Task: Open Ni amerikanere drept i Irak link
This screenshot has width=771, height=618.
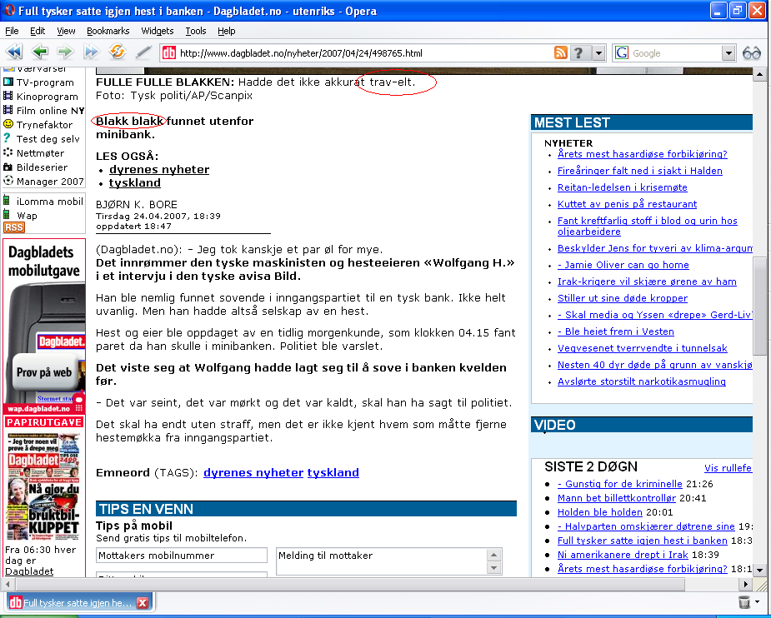Action: coord(623,555)
